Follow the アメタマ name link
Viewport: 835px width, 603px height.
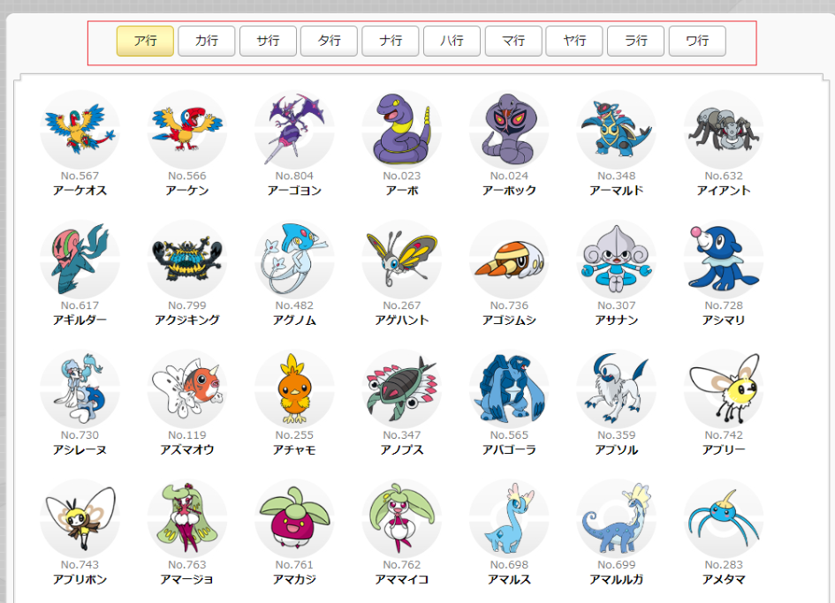[724, 579]
